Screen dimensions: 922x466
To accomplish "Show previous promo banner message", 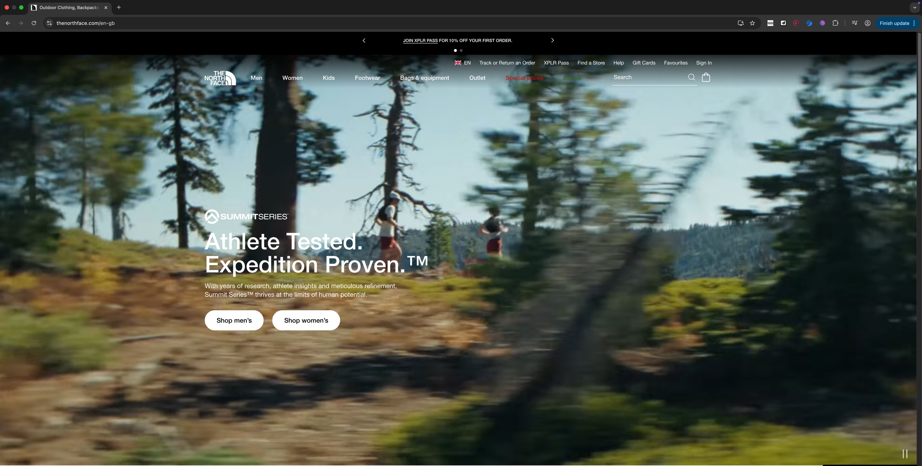I will point(364,41).
